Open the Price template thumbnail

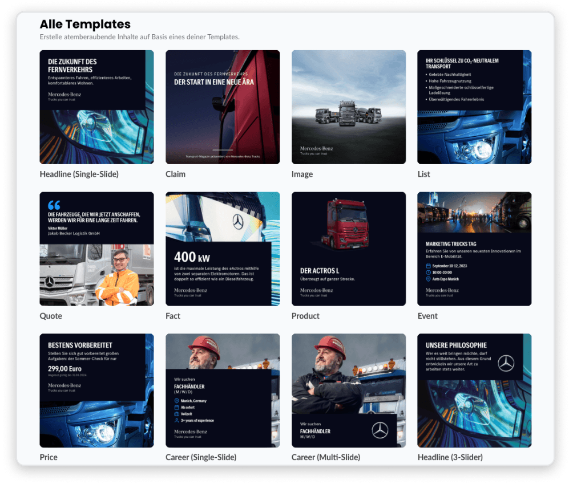96,391
